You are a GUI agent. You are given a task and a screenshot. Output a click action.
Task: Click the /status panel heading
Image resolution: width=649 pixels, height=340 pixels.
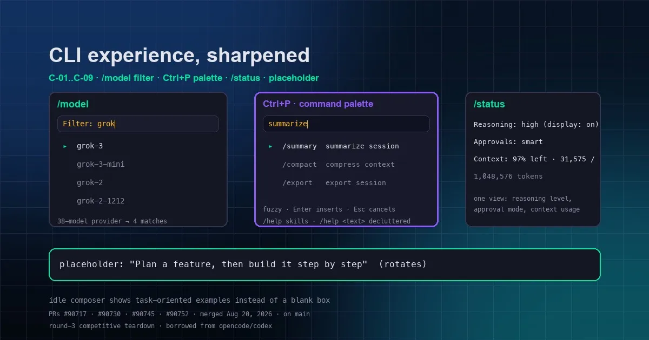(489, 104)
